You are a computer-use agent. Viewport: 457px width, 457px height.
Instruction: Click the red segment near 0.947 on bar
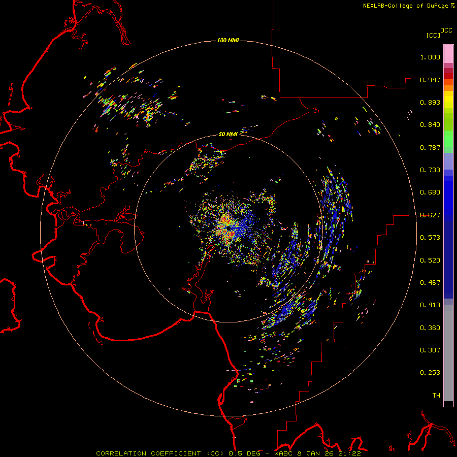[448, 76]
